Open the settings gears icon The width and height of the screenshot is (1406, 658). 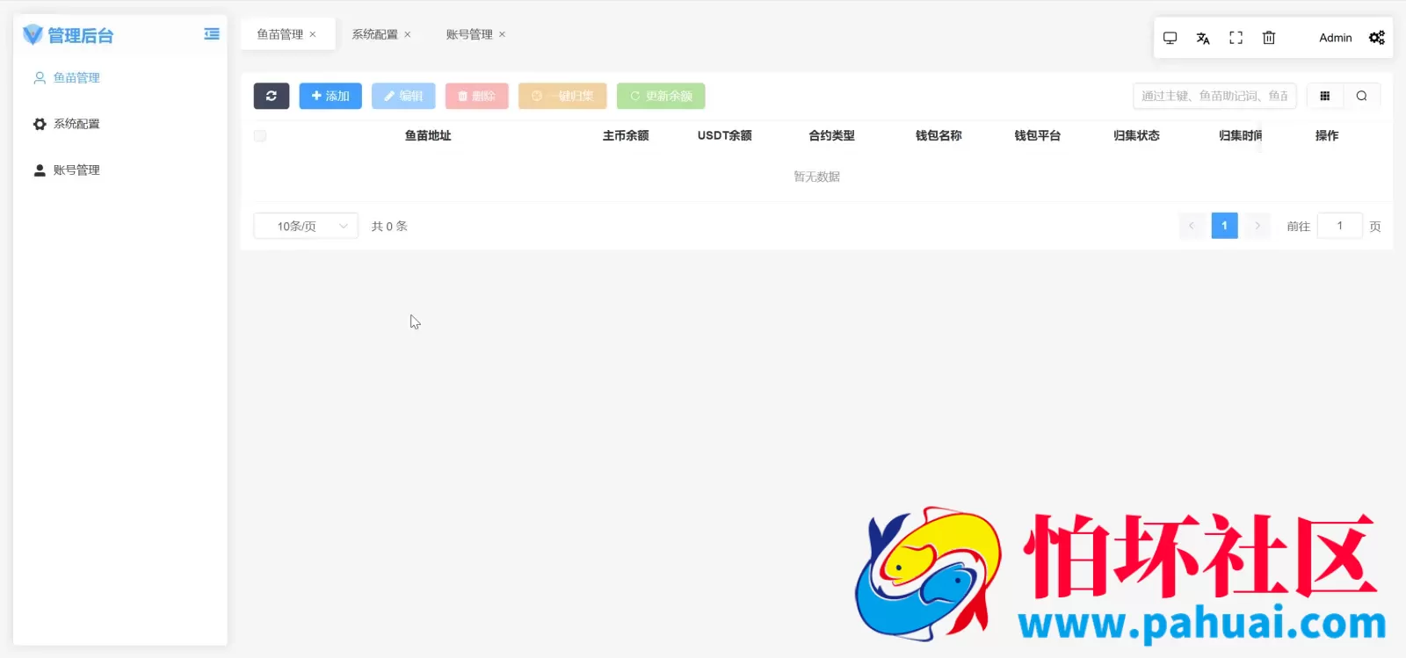click(x=1377, y=38)
